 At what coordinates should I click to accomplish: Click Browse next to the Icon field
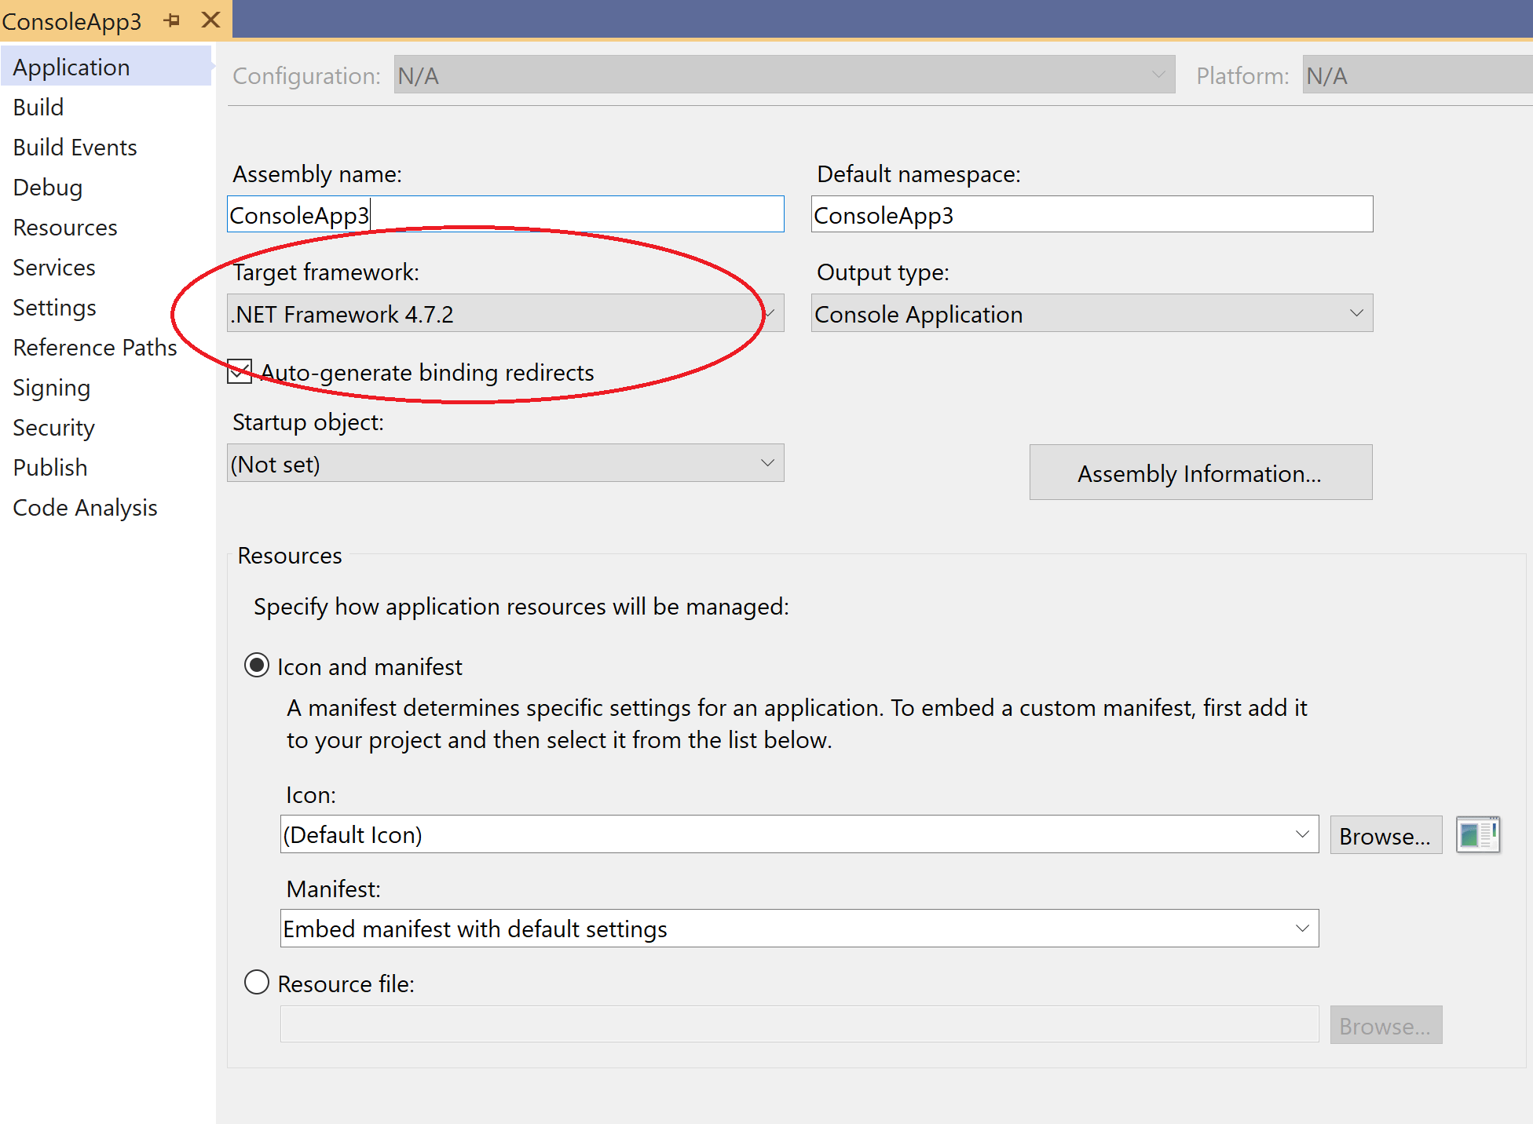pyautogui.click(x=1385, y=836)
